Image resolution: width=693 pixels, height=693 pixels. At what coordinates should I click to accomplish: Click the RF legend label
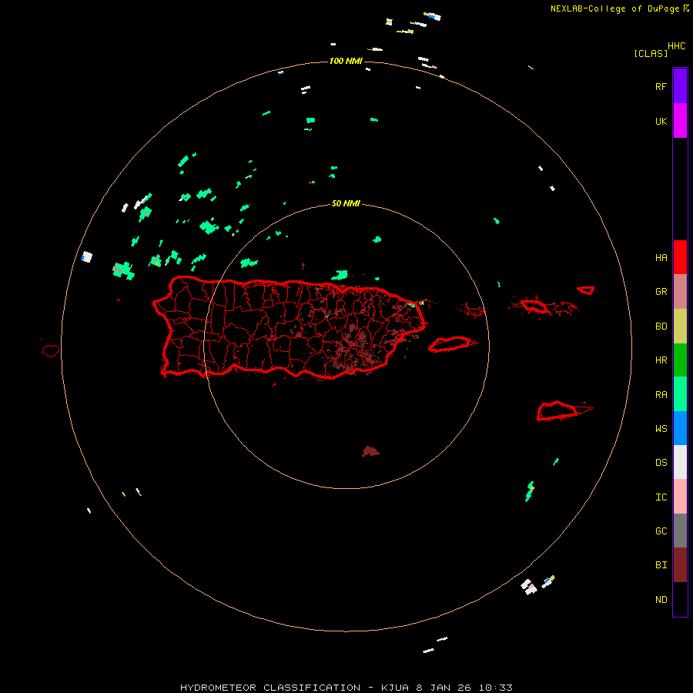pos(661,87)
